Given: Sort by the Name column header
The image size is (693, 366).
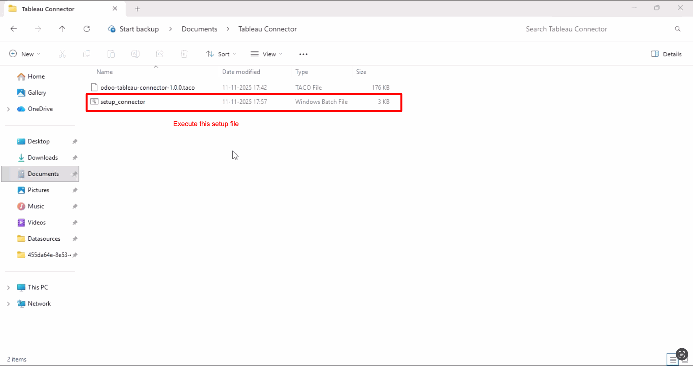Looking at the screenshot, I should click(104, 72).
